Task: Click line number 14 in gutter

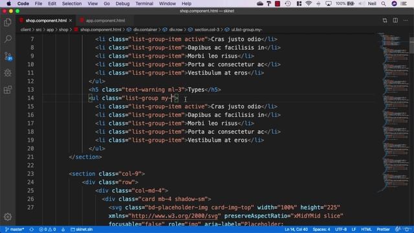Action: (x=30, y=98)
